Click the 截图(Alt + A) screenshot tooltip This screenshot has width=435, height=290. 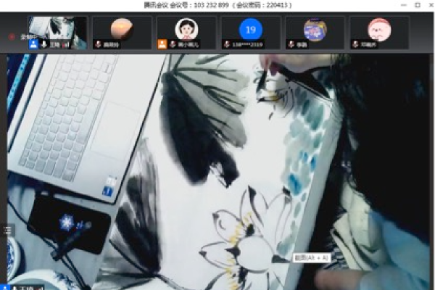pyautogui.click(x=312, y=258)
